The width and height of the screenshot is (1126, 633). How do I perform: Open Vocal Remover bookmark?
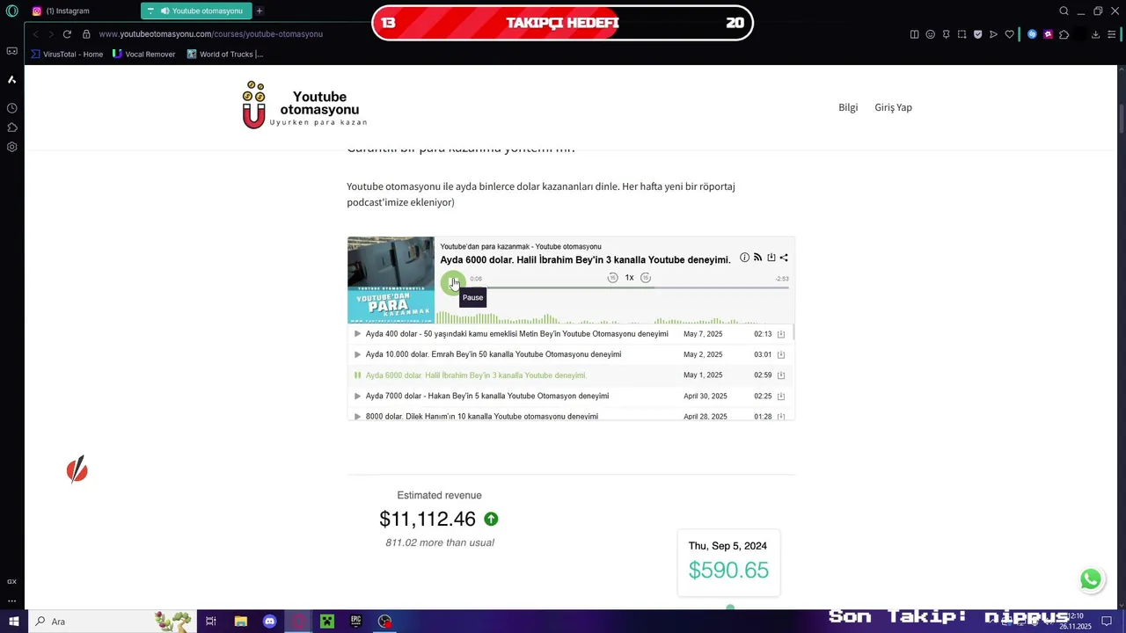coord(144,55)
